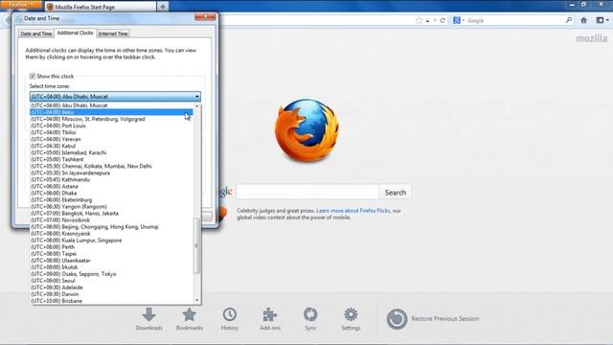Image resolution: width=613 pixels, height=345 pixels.
Task: Click the Google search box in toolbar
Action: 513,20
